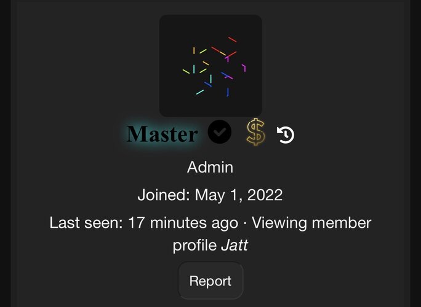The width and height of the screenshot is (421, 307).
Task: Click the gold dollar sign badge
Action: pos(255,132)
